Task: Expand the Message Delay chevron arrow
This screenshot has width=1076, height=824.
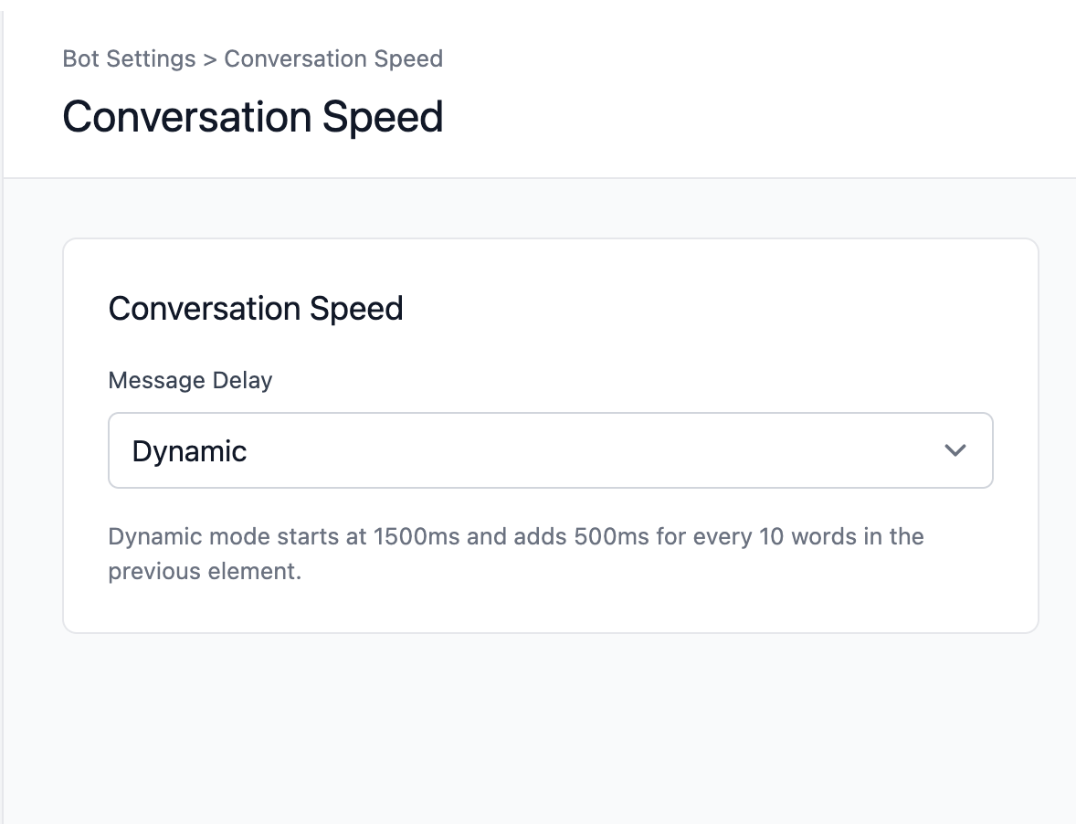Action: (x=955, y=450)
